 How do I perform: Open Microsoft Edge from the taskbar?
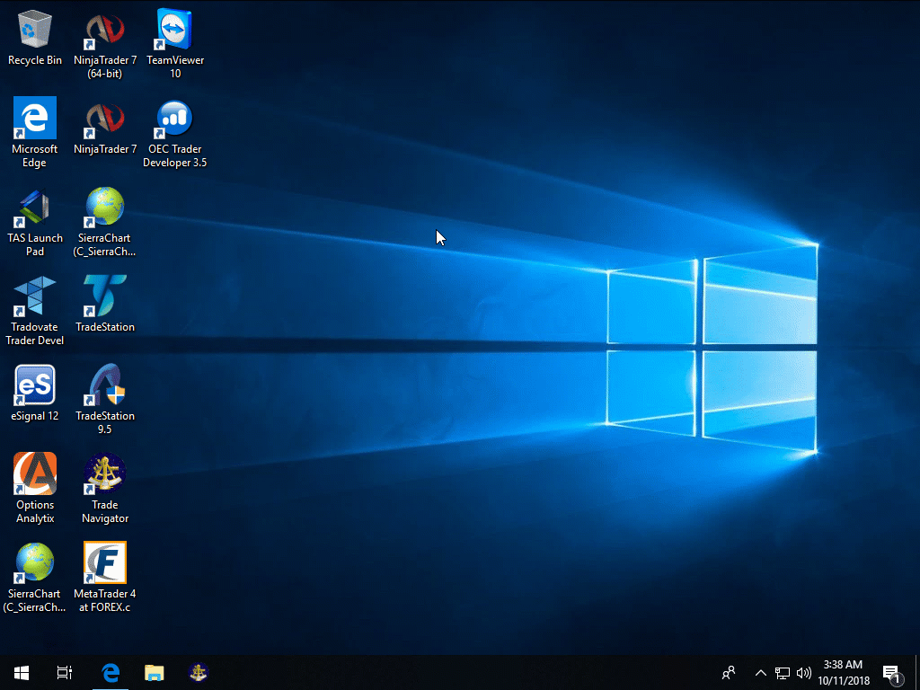[111, 672]
